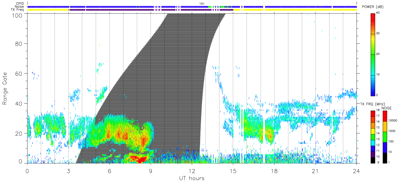This screenshot has width=401, height=185.
Task: Click the 'Range Gate' y-axis title
Action: tap(5, 88)
